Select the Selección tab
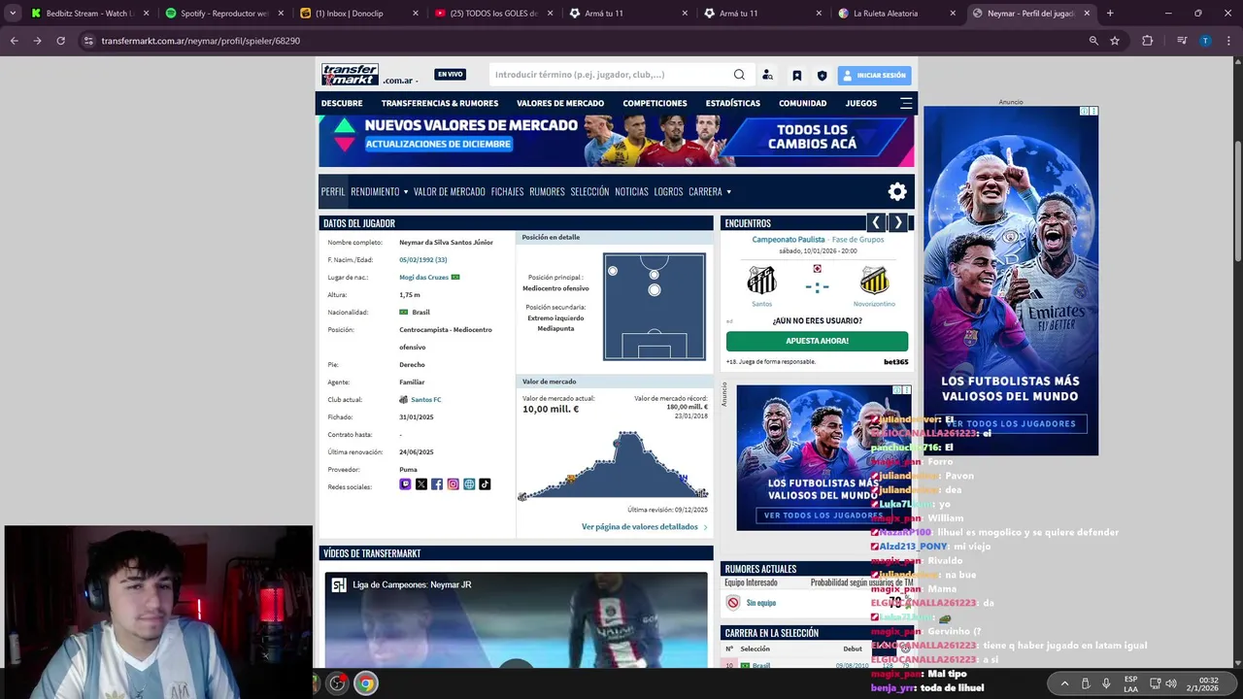The width and height of the screenshot is (1243, 699). [589, 191]
